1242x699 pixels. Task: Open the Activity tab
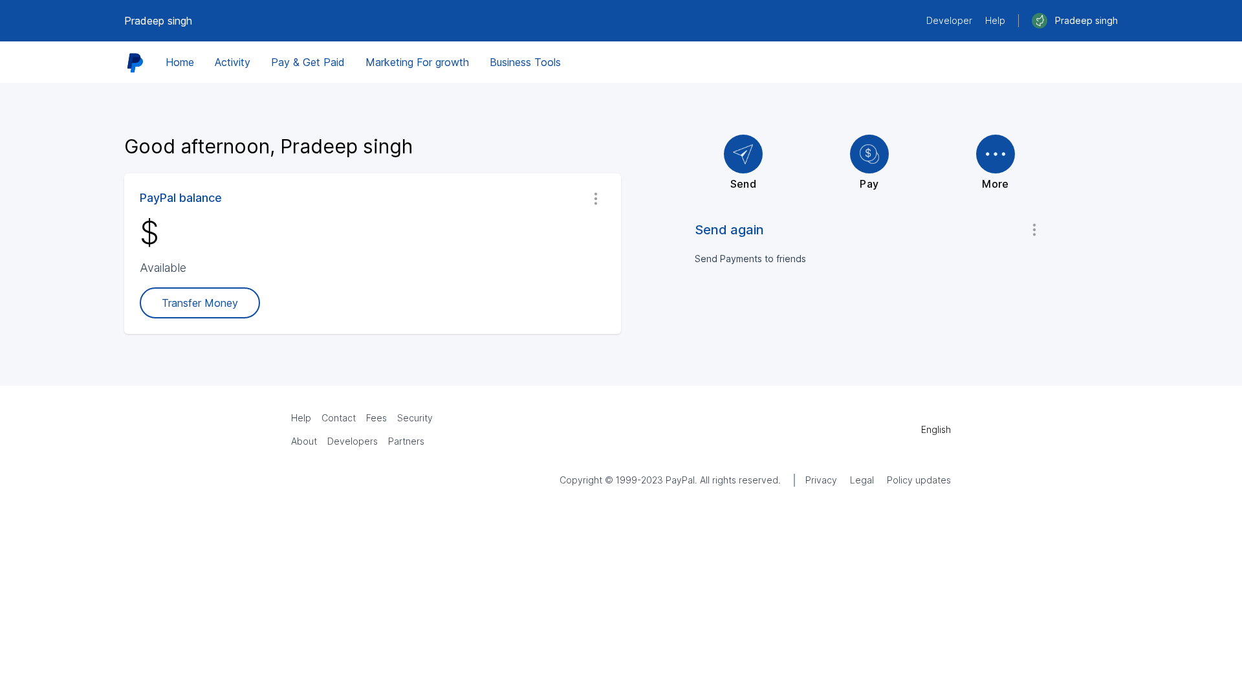[232, 62]
